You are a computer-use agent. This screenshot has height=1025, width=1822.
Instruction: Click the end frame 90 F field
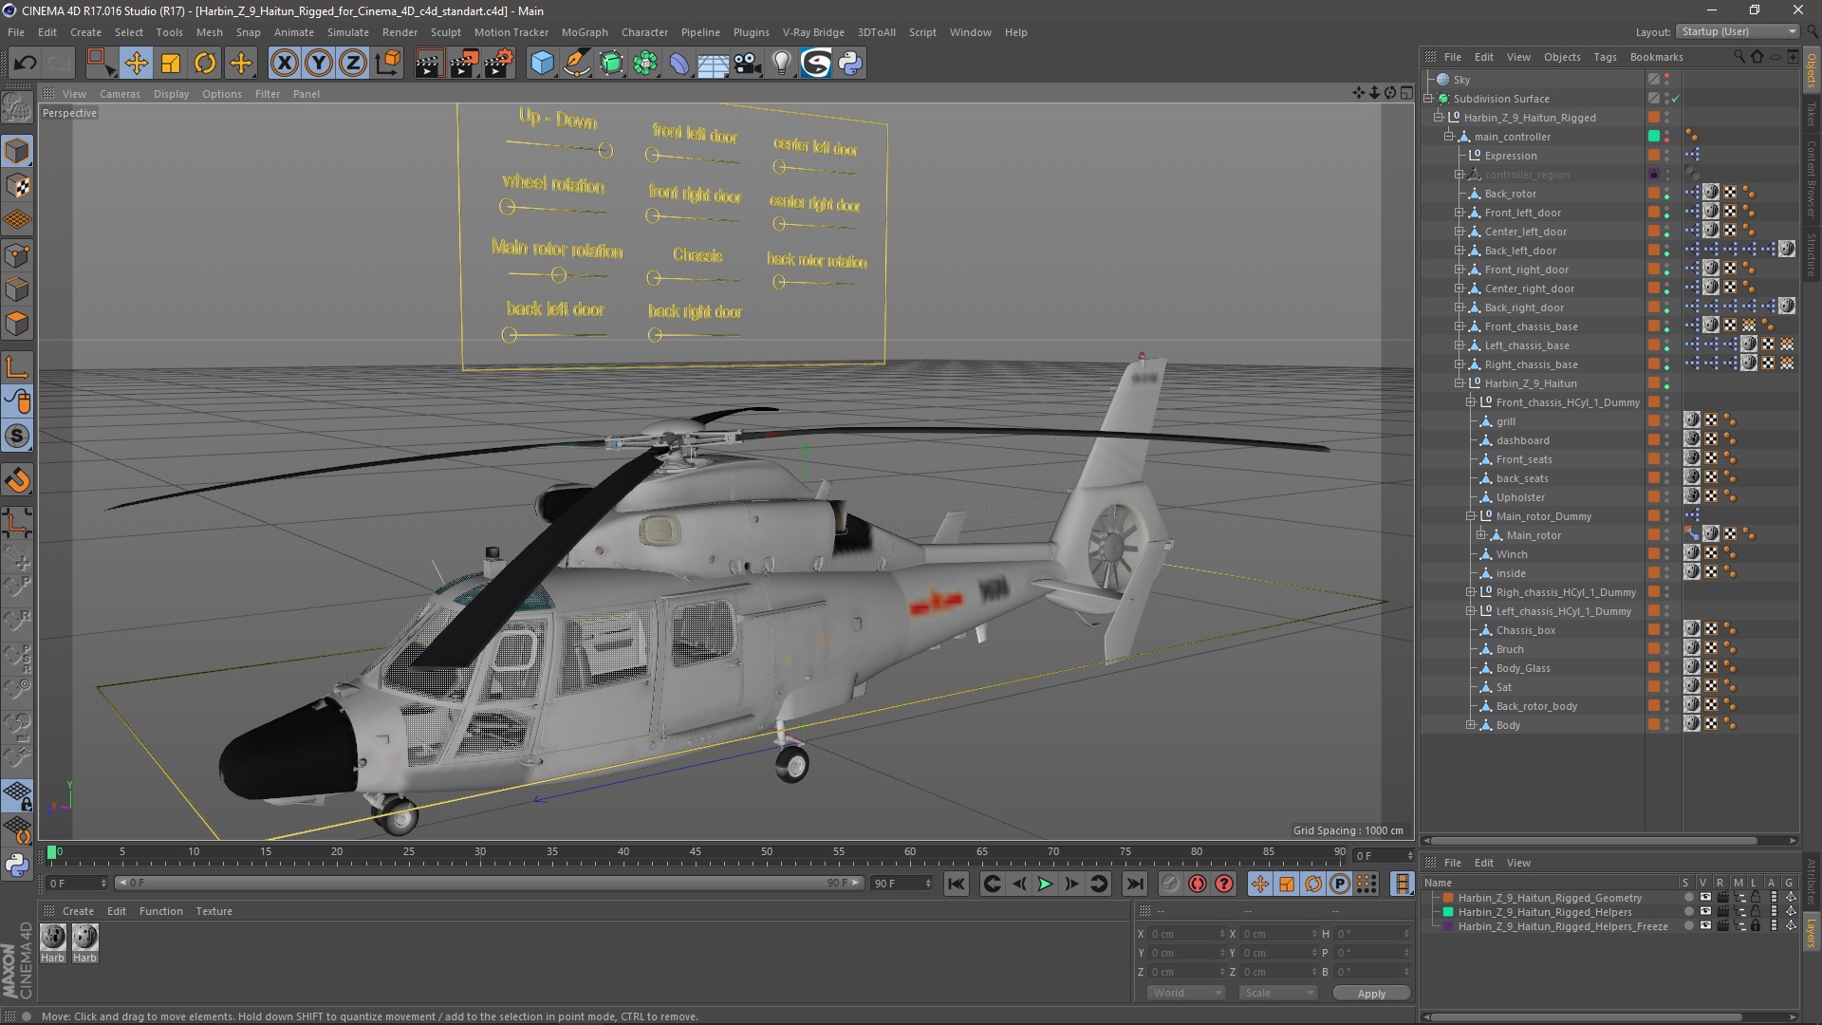902,884
